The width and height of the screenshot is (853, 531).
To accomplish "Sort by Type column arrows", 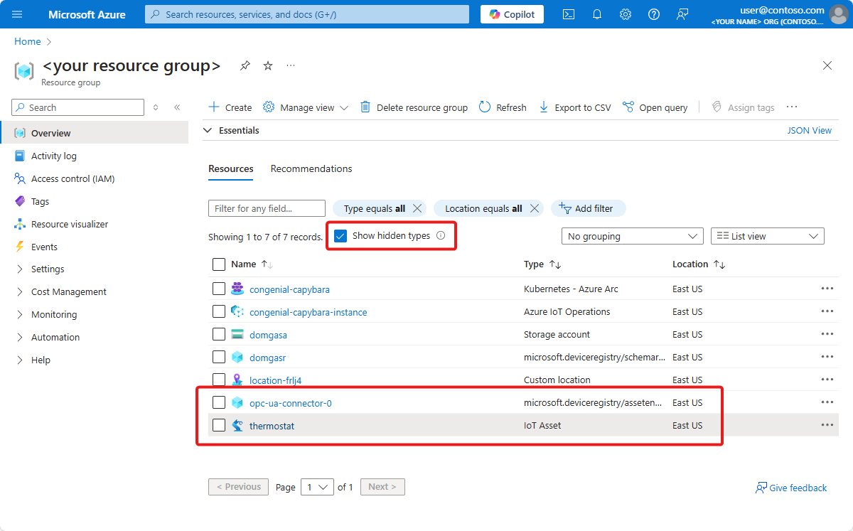I will tap(555, 264).
